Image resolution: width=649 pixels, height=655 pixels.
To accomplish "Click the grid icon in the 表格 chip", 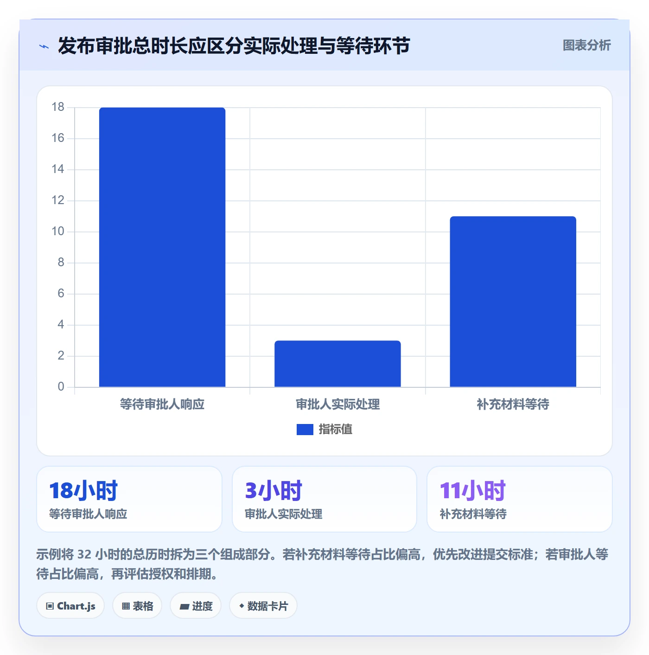I will (x=126, y=606).
